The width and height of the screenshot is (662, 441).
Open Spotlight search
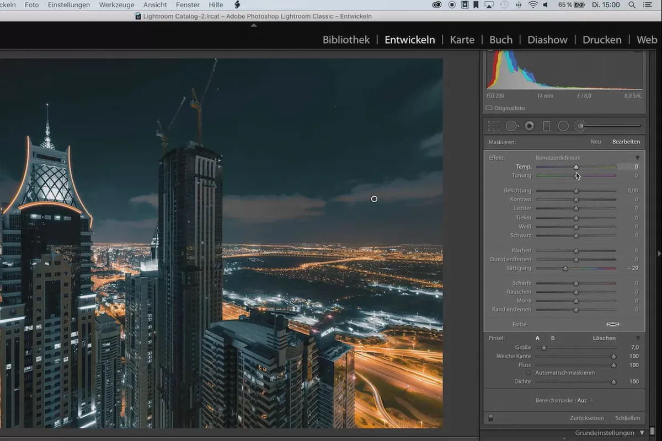click(632, 5)
